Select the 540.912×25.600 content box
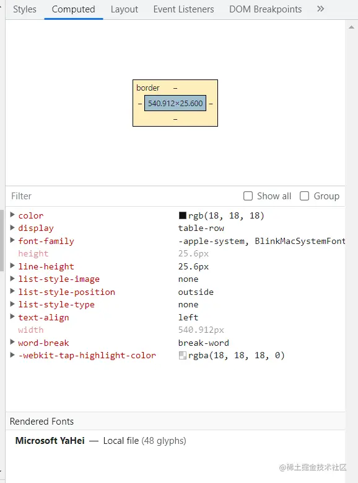358x483 pixels. (x=175, y=103)
